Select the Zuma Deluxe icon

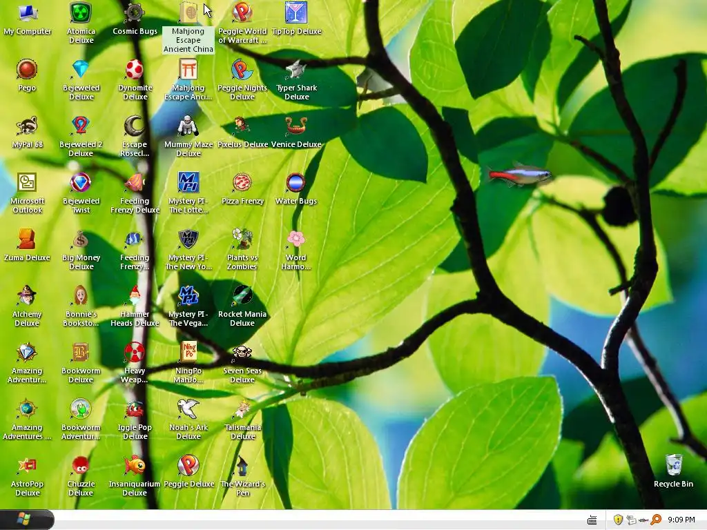tap(27, 239)
